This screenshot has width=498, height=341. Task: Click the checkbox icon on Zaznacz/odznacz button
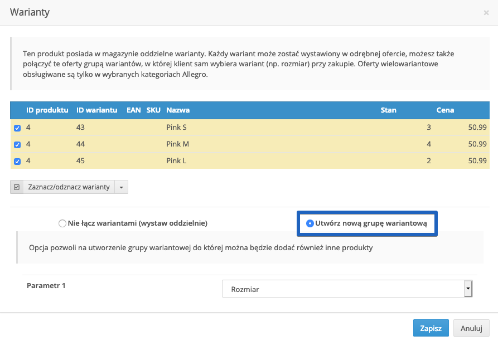pos(17,187)
